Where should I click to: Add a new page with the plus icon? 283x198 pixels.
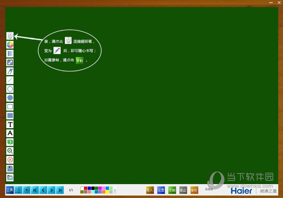point(27,190)
